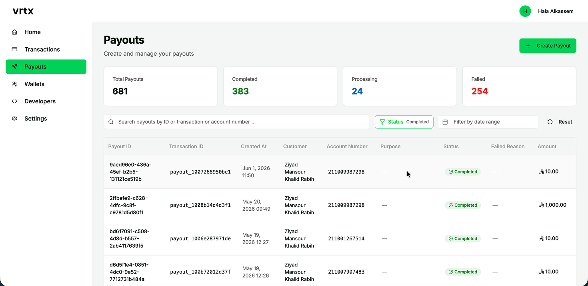Open Wallets from the sidebar
The image size is (588, 286).
[46, 84]
